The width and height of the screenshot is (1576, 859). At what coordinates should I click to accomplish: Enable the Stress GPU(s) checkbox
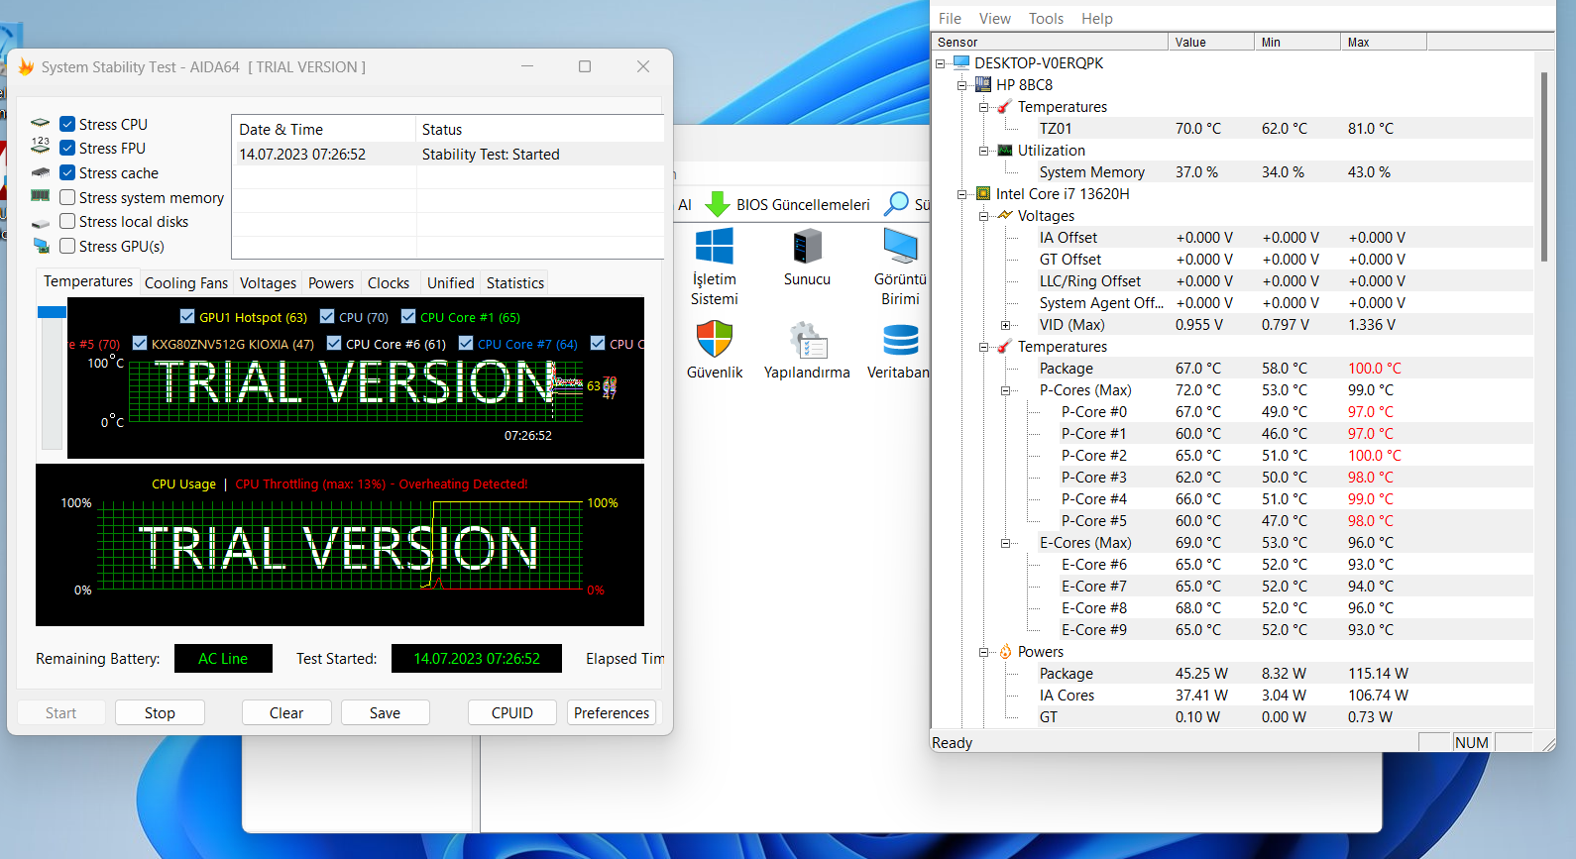tap(67, 246)
